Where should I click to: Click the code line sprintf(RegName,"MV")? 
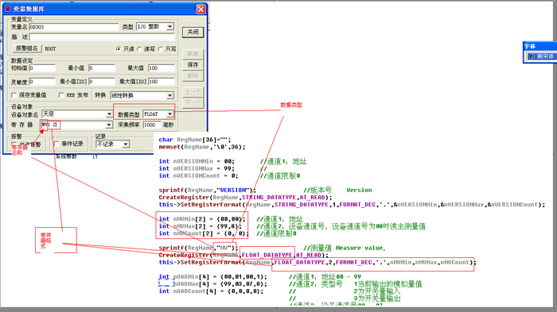click(198, 248)
